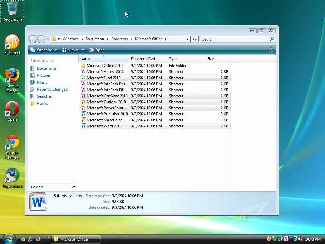Open Google Chrome desktop shortcut
Viewport: 325px width, 244px height.
click(12, 147)
